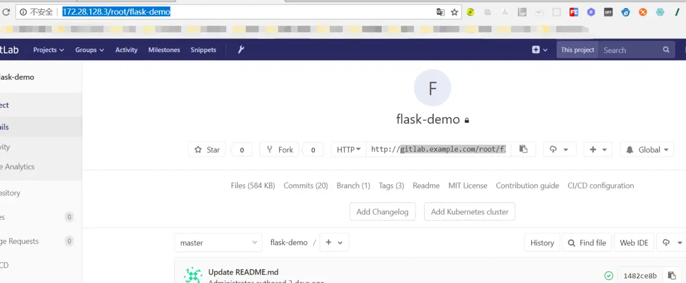Open the Global notification dropdown
The image size is (686, 283).
point(647,149)
